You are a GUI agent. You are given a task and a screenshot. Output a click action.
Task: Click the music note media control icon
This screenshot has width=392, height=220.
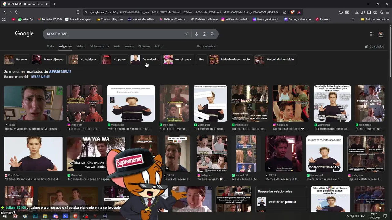363,12
